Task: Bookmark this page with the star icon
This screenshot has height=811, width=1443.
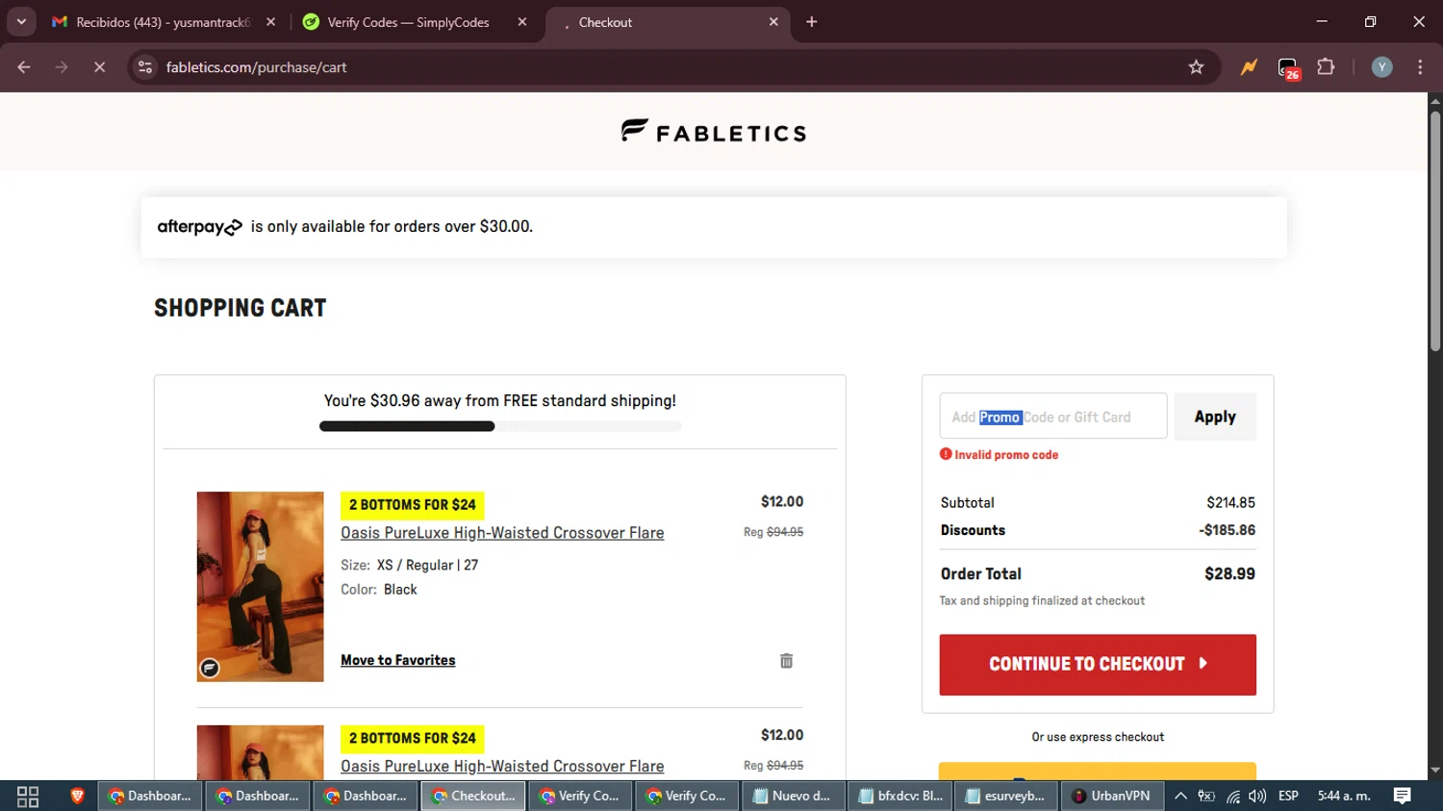Action: 1196,67
